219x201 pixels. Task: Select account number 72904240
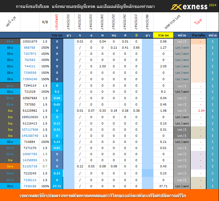30,79
